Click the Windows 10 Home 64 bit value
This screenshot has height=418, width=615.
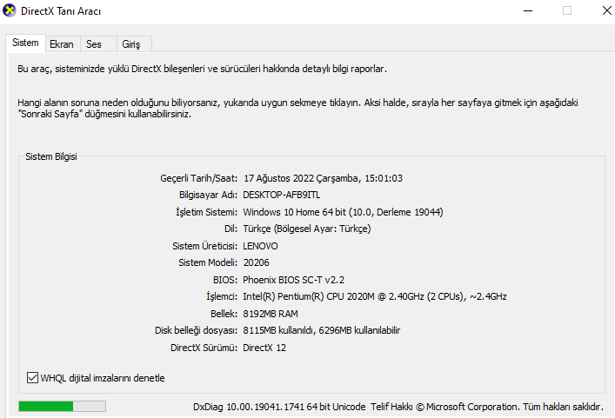click(x=344, y=212)
